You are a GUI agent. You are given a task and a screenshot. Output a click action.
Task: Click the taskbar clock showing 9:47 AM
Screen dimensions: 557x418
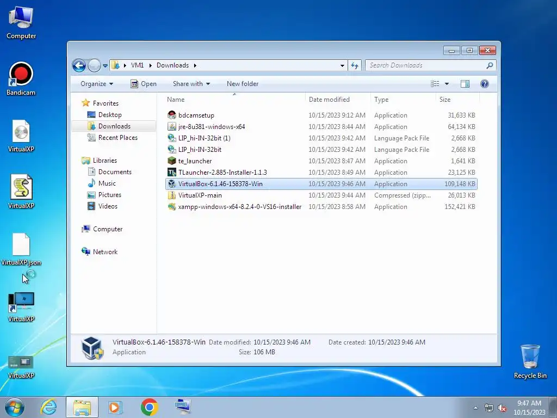(529, 408)
